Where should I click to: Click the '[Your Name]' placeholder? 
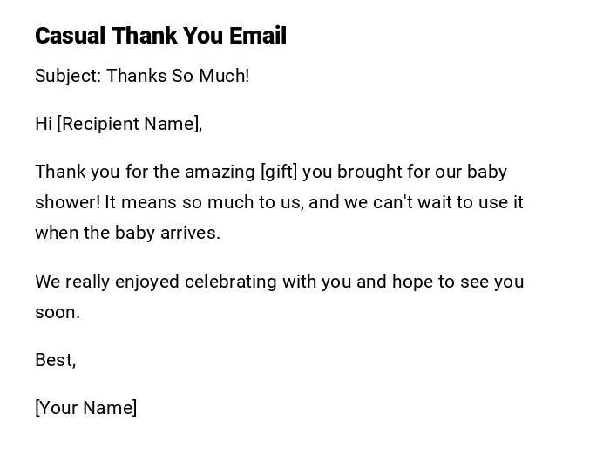(x=85, y=408)
